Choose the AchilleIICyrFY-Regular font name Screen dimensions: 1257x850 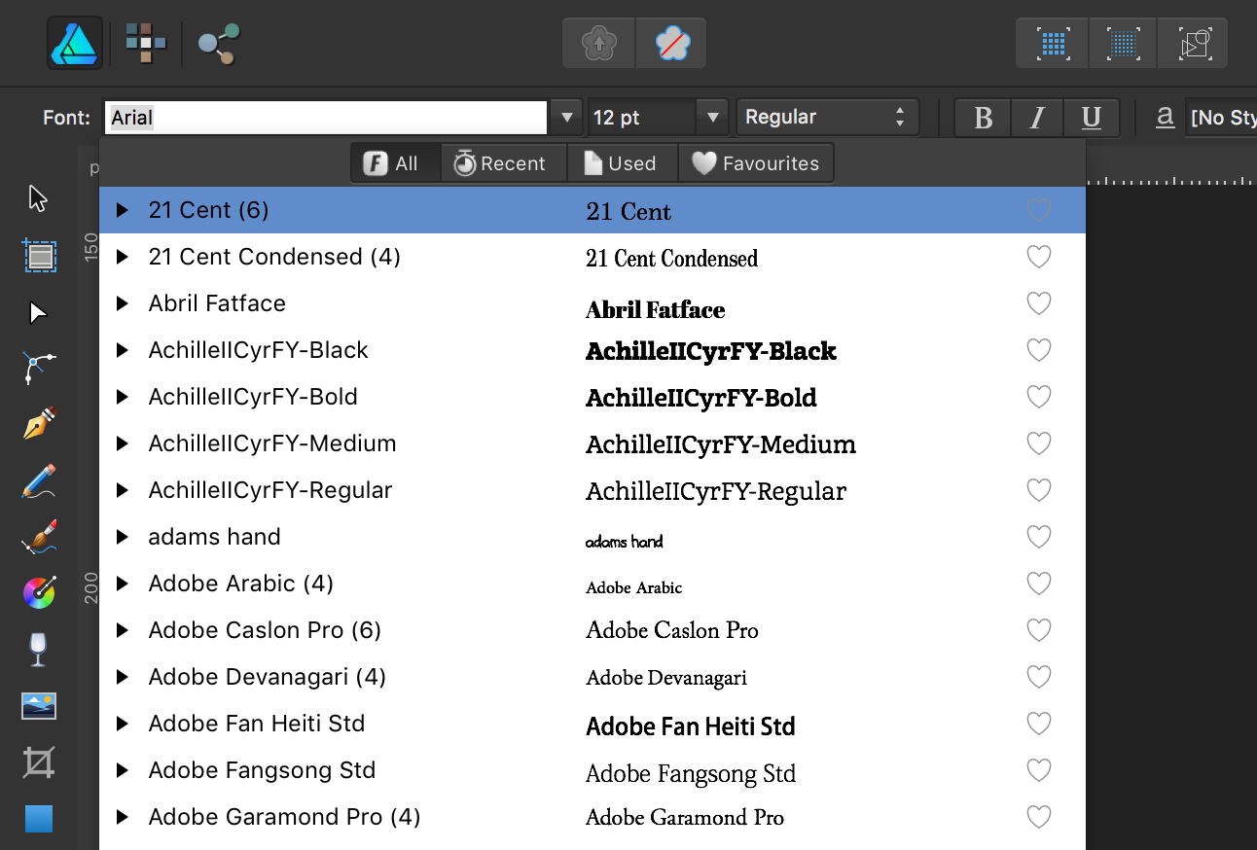click(x=270, y=490)
